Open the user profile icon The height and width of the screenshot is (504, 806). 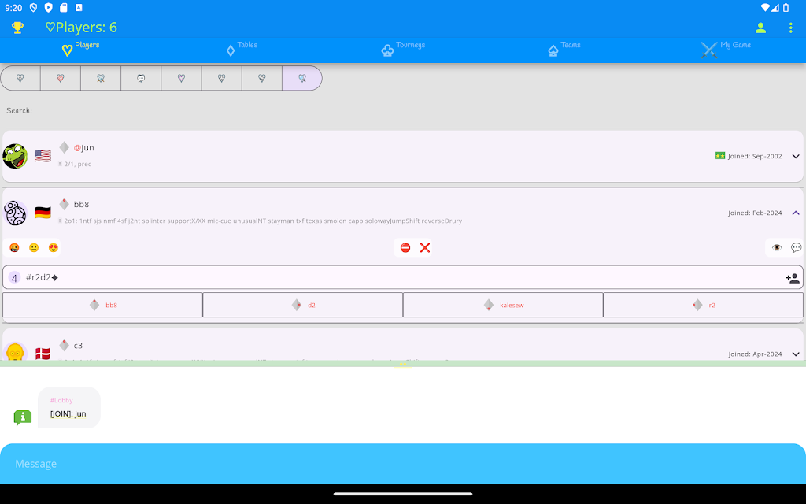760,28
